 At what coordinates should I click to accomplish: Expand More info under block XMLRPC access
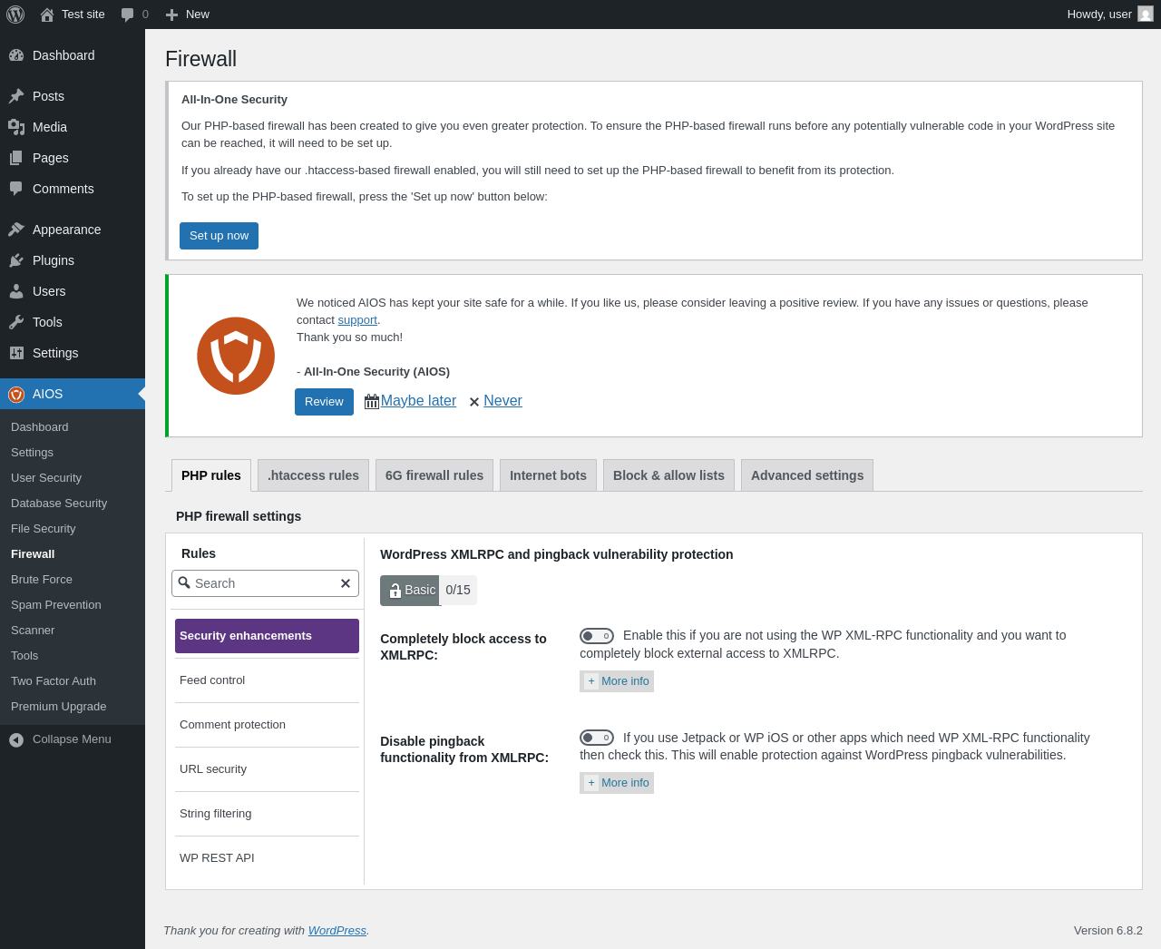pos(617,681)
